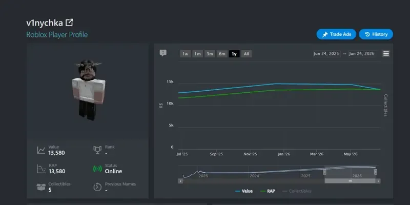Click the chart comment bubble icon
This screenshot has width=410, height=205.
pos(163,53)
